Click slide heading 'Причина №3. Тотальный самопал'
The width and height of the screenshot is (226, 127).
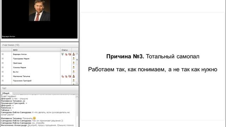tap(153, 56)
